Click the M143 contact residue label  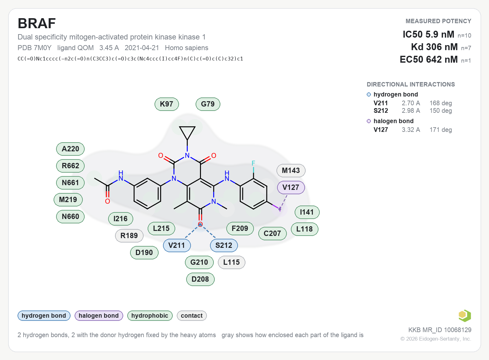coord(291,170)
